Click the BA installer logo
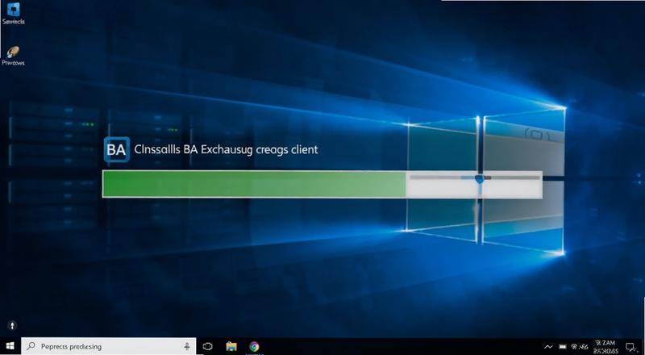 [116, 149]
